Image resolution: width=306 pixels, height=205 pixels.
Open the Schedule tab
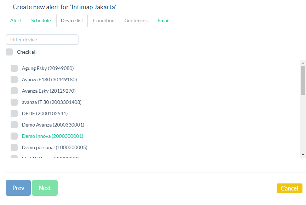point(41,20)
